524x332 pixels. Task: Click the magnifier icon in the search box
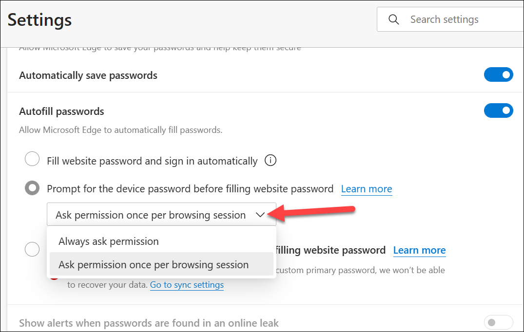(x=393, y=19)
